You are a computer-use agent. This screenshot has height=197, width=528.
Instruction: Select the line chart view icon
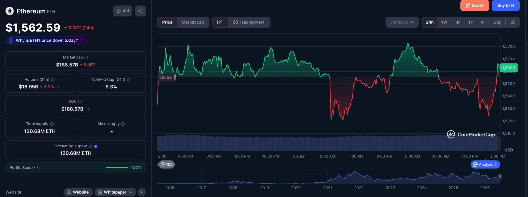click(220, 22)
